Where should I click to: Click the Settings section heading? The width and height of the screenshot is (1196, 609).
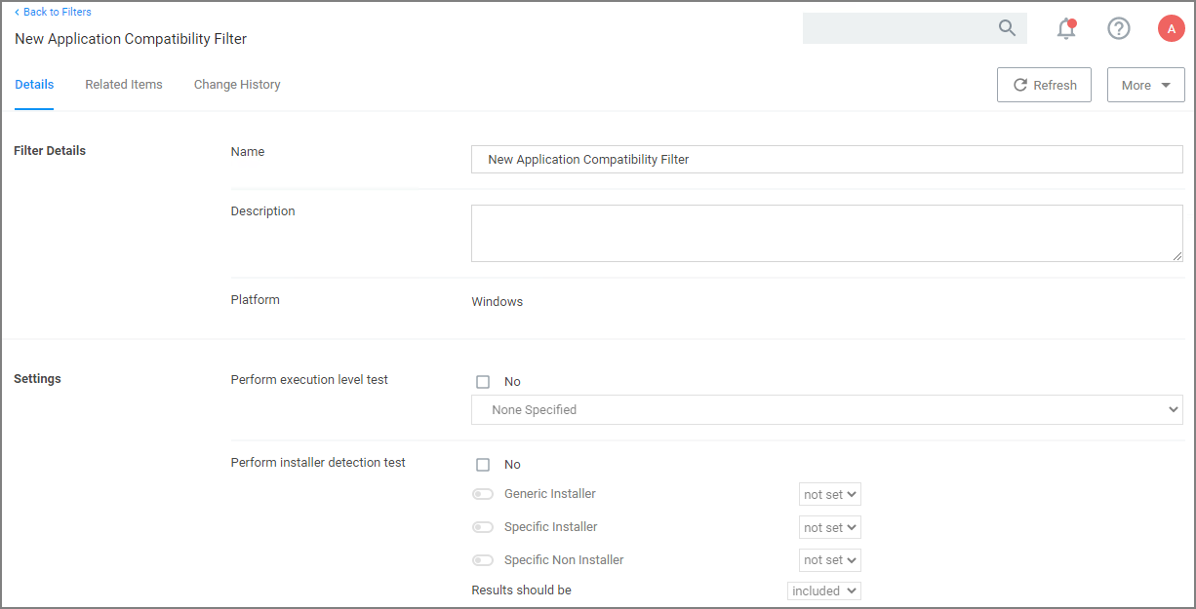[x=37, y=379]
